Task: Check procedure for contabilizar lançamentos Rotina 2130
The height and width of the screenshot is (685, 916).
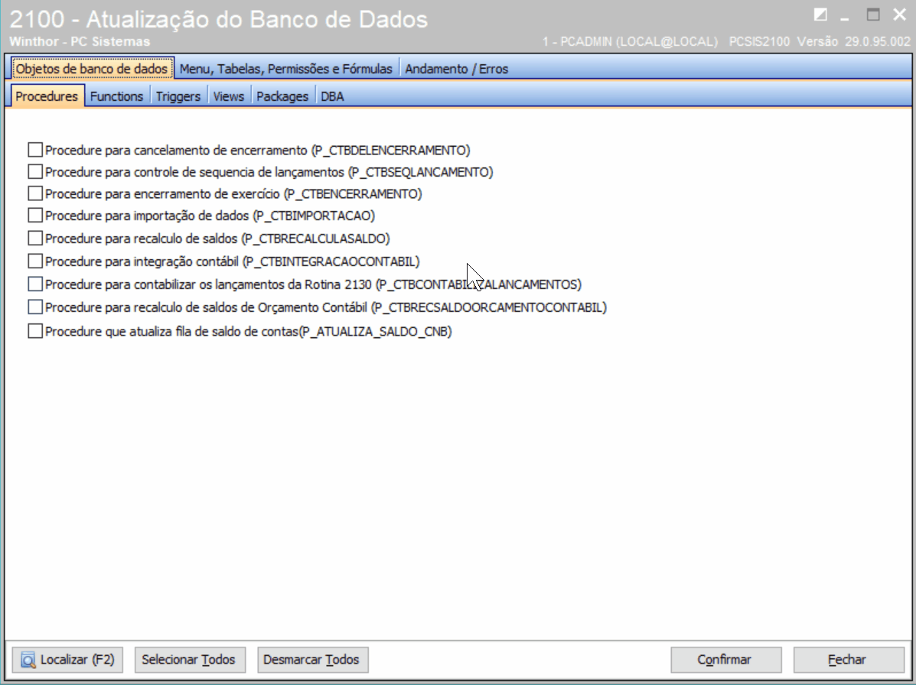Action: [35, 284]
